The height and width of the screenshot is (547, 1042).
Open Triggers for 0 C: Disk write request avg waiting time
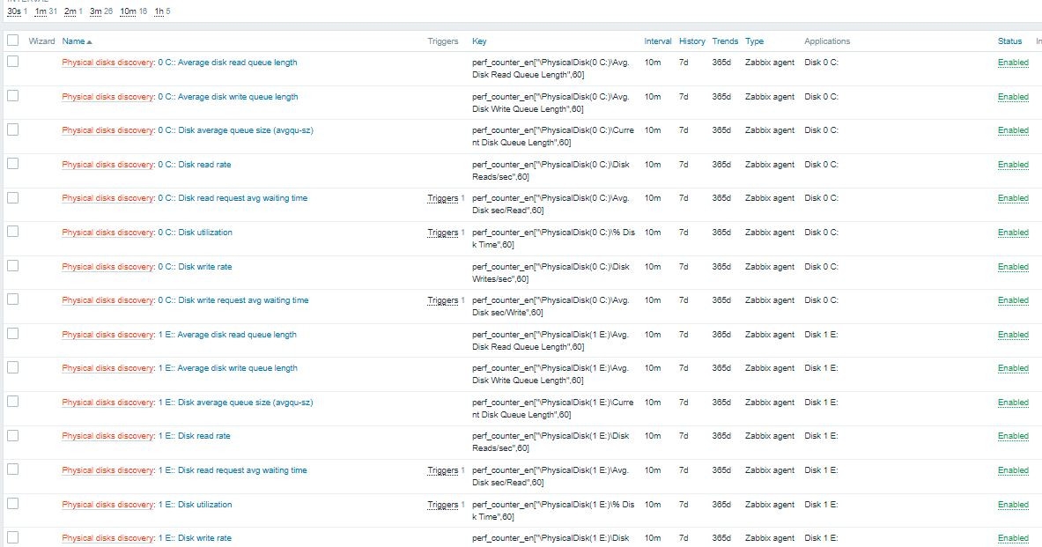click(x=443, y=300)
